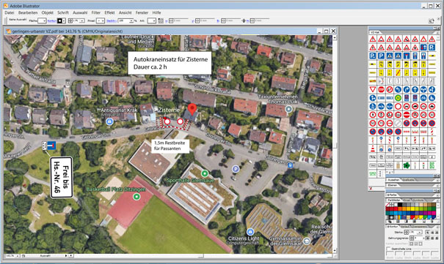This screenshot has width=444, height=264.
Task: Pick the blue turn-left mandatory sign symbol
Action: pos(398,89)
